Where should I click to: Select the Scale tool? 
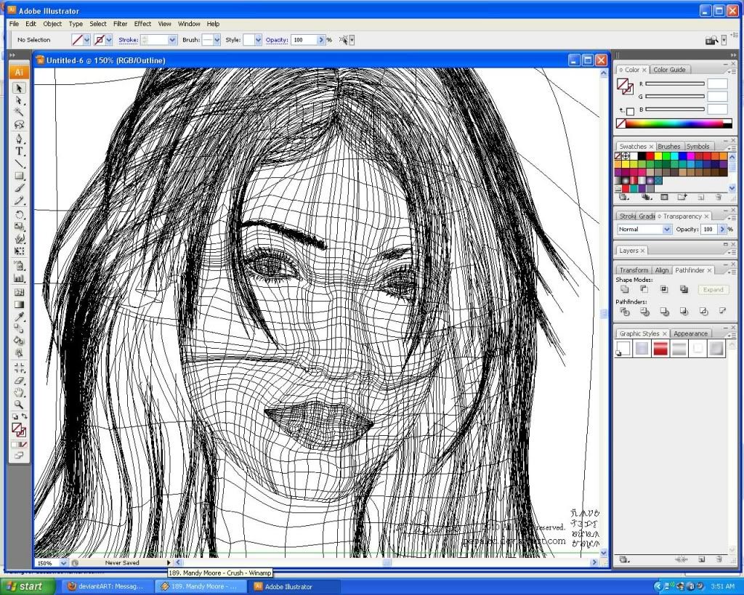19,227
